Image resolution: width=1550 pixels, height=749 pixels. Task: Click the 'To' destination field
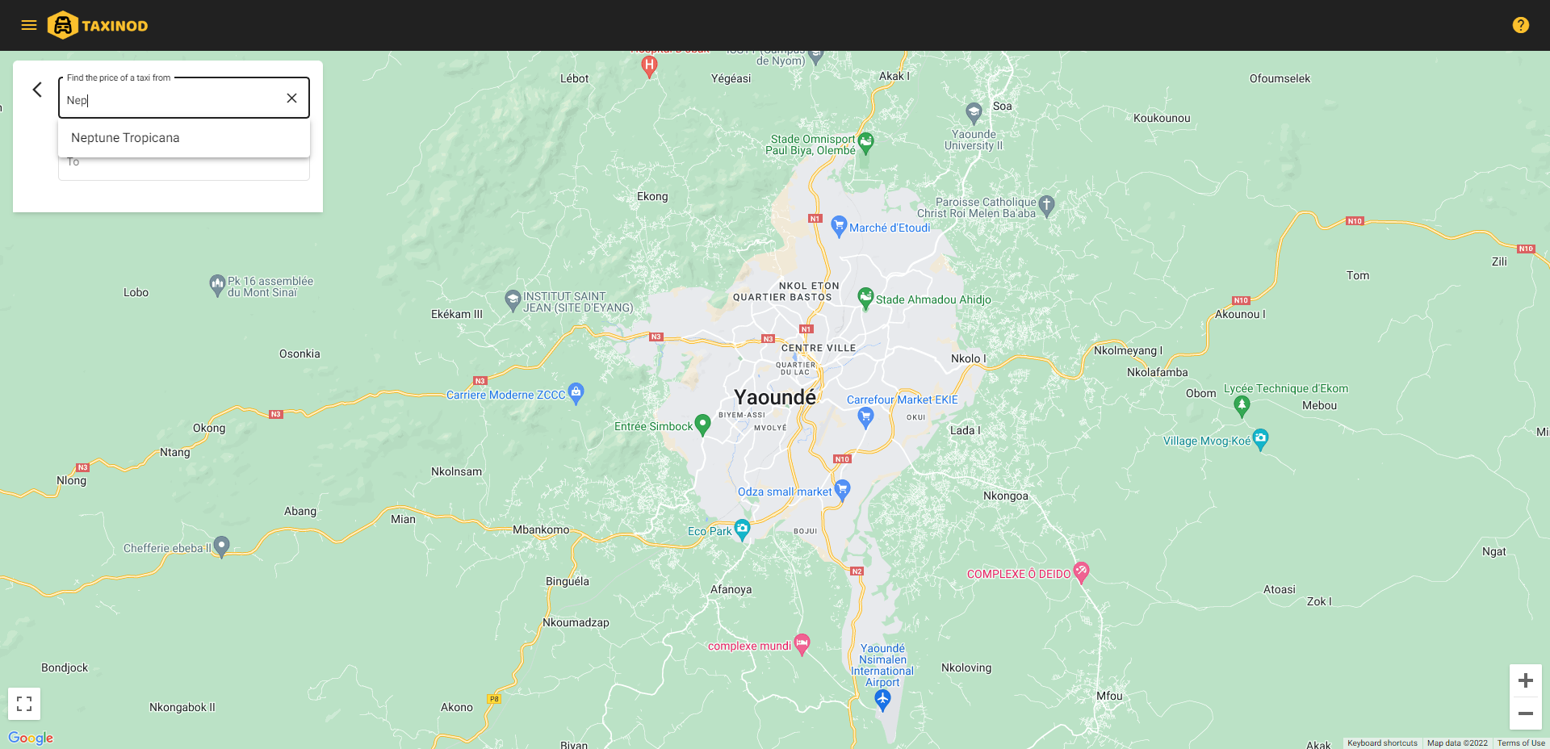(184, 167)
